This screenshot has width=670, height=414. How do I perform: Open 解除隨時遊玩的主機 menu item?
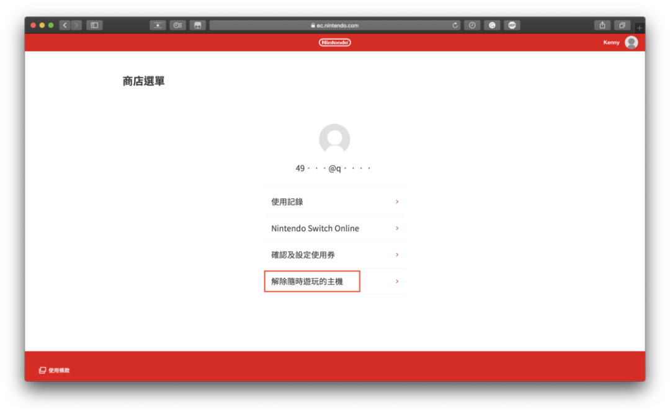334,281
